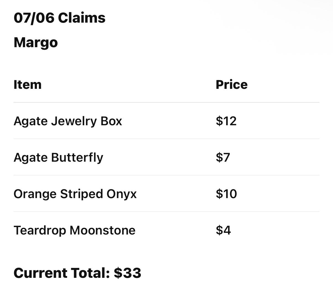The width and height of the screenshot is (333, 285).
Task: Click the $10 price cell
Action: tap(226, 194)
